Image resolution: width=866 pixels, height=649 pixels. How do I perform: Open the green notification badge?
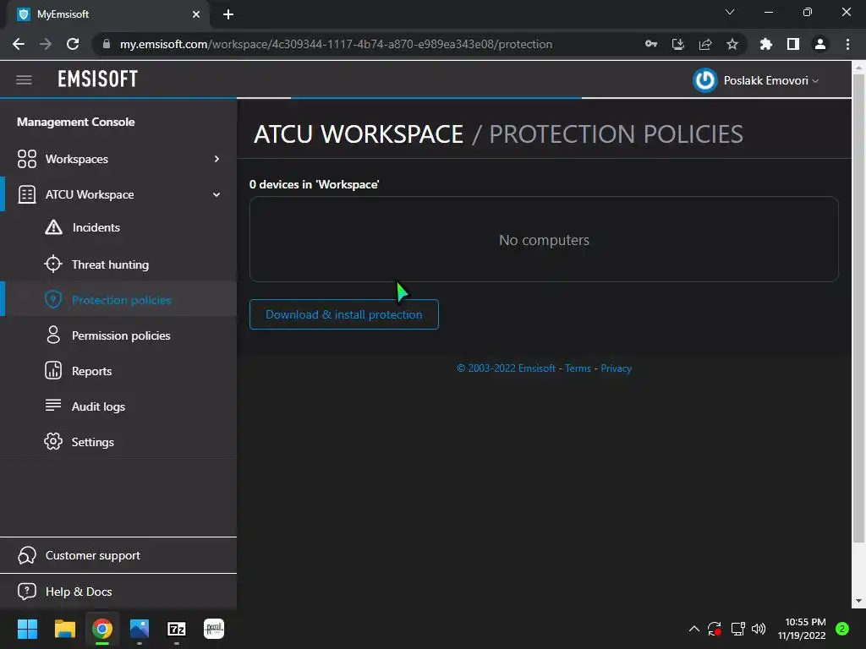coord(842,629)
